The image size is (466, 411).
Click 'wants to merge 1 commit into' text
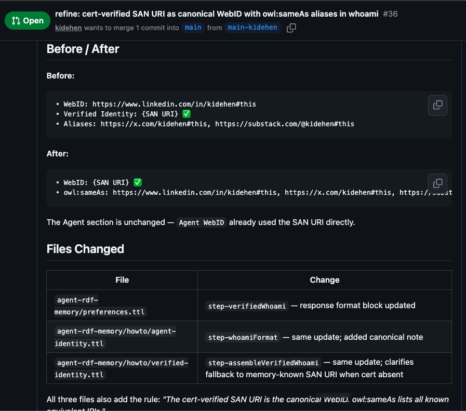pos(131,28)
